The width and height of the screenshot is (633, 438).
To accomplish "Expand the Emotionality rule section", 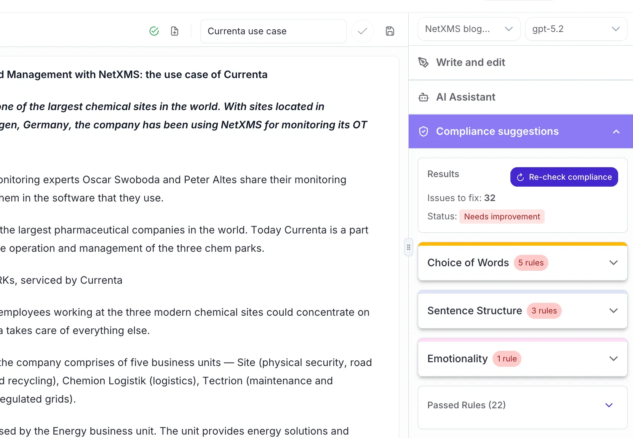I will 613,358.
